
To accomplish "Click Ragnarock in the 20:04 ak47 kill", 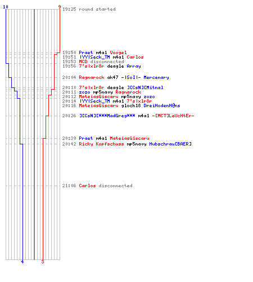I will 92,77.
